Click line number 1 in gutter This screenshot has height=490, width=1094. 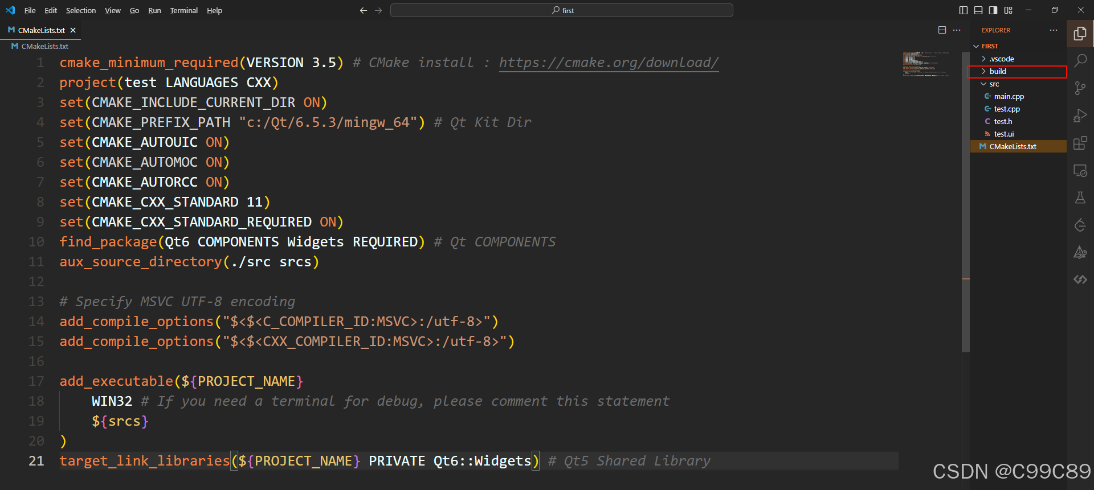tap(40, 63)
